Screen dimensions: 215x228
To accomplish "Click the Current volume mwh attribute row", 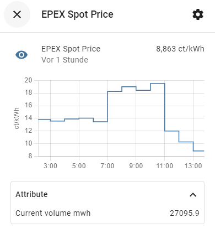I will (x=108, y=213).
